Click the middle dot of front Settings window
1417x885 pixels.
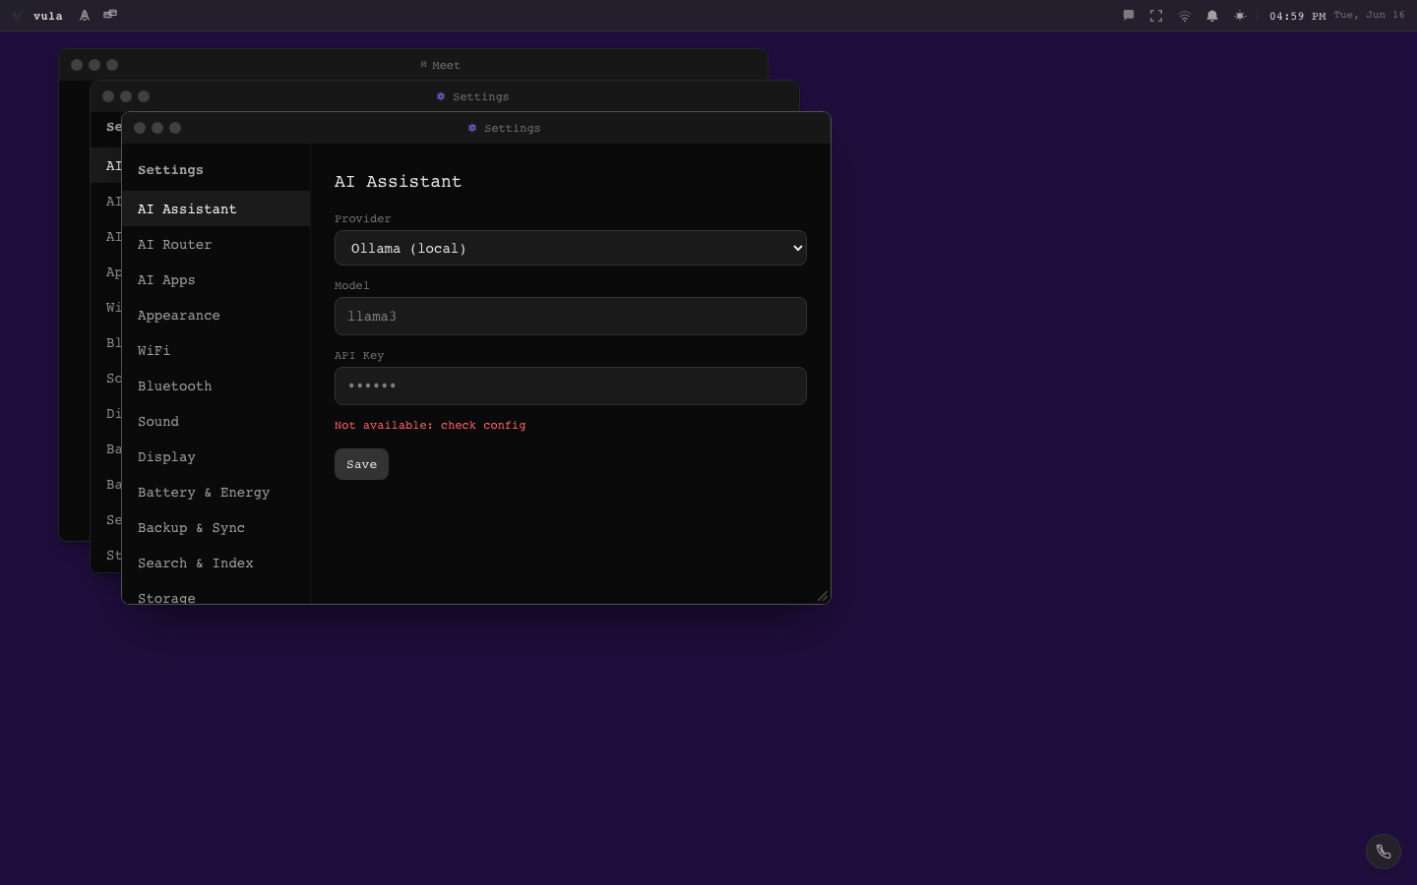(x=157, y=128)
